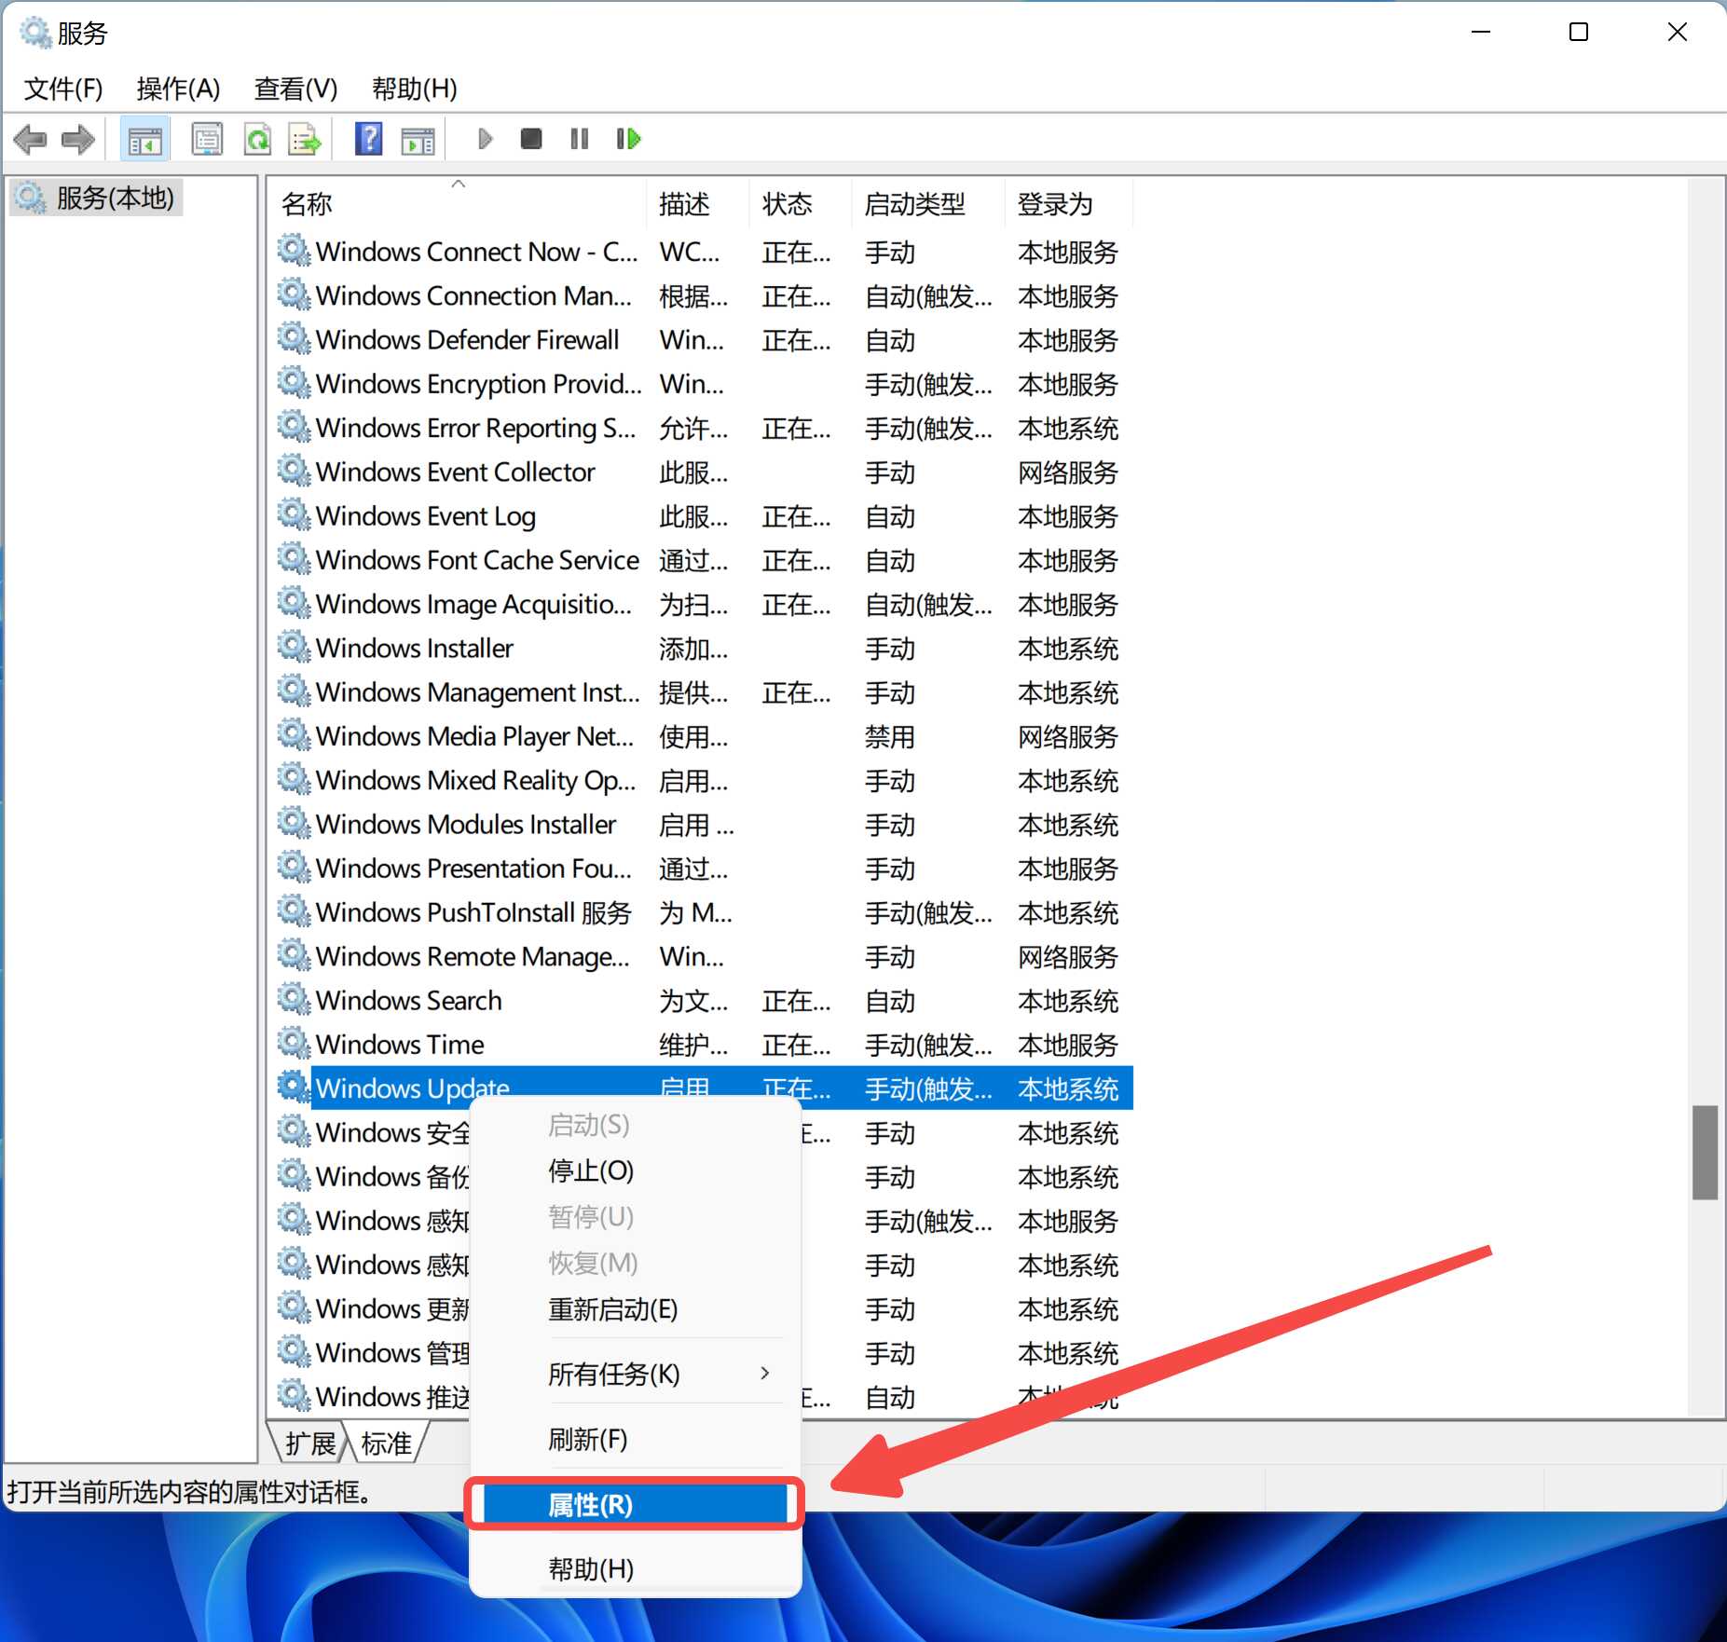Switch to the 标准 tab

click(x=386, y=1443)
